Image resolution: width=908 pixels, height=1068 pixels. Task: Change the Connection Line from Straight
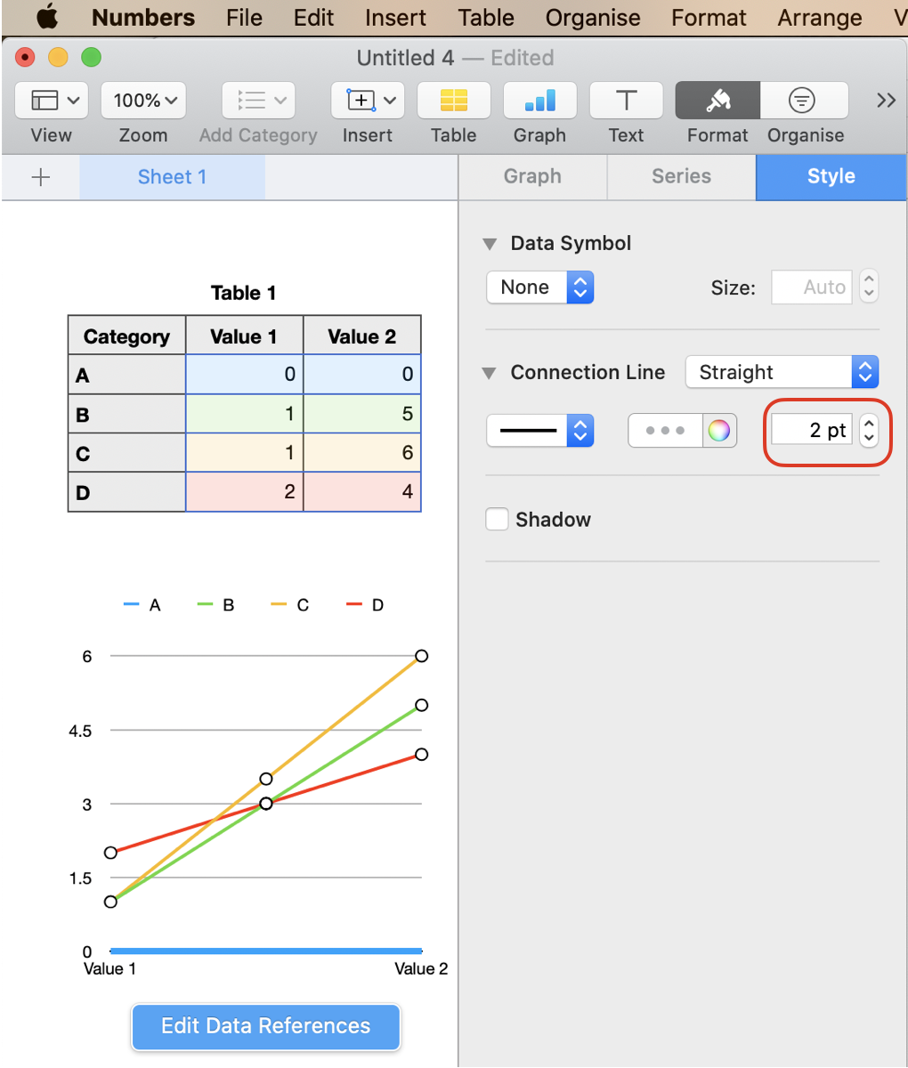pos(781,372)
